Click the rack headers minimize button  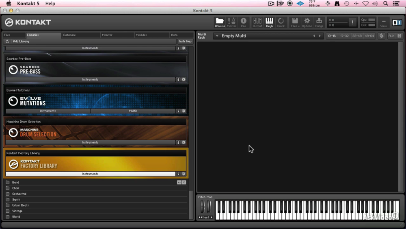click(399, 36)
